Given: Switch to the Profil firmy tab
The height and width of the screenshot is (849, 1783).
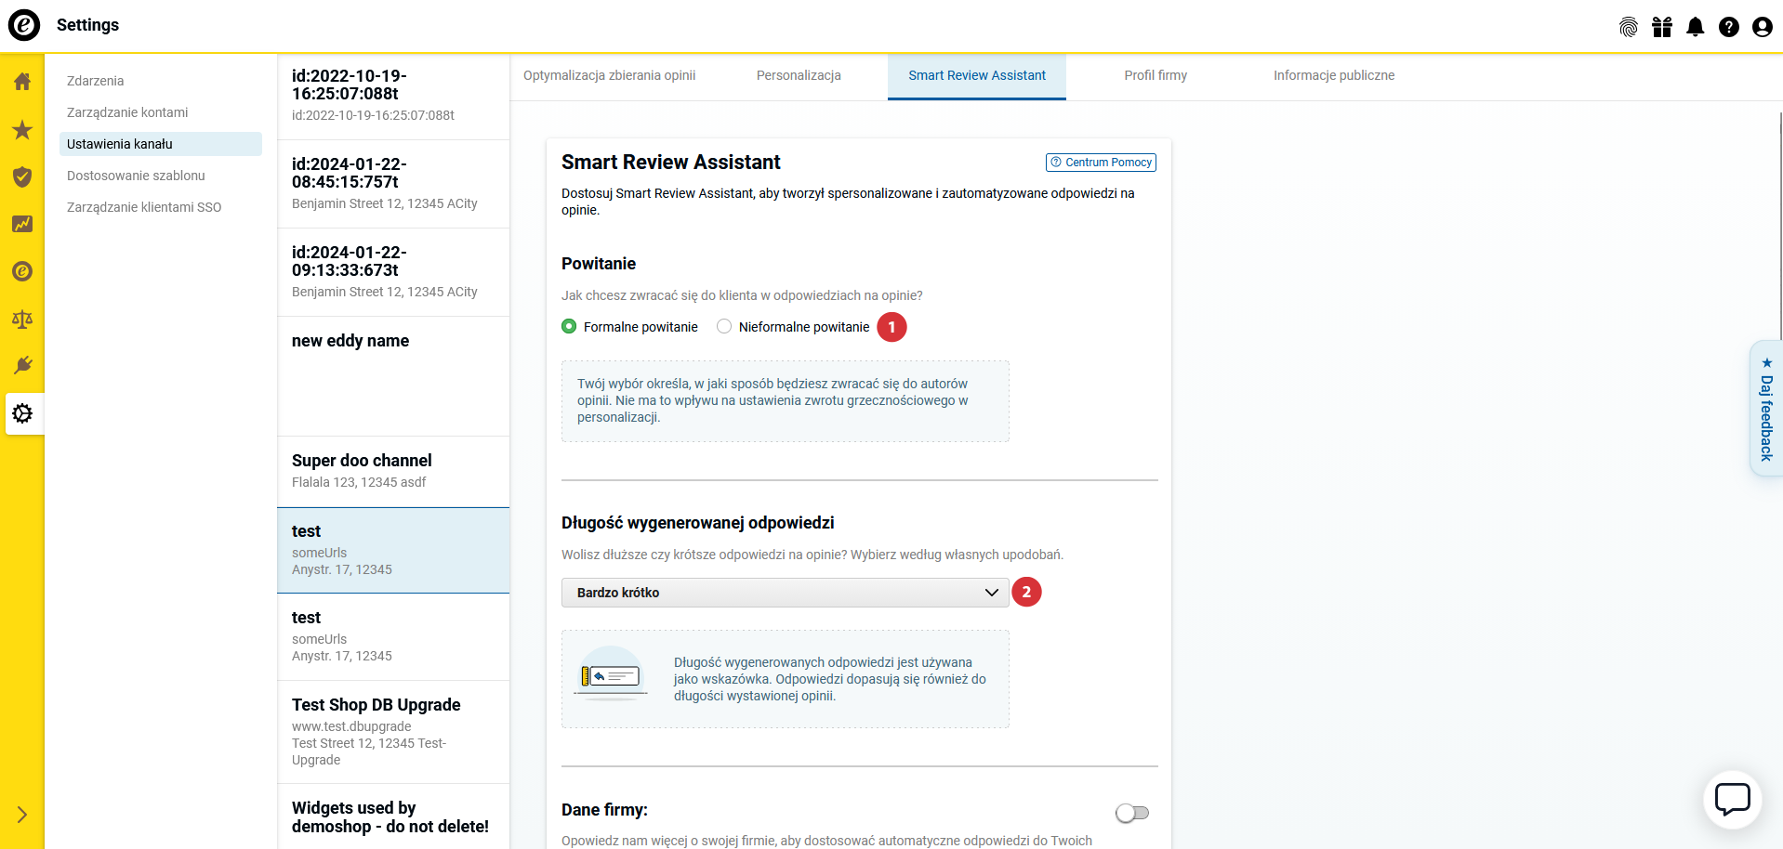Looking at the screenshot, I should coord(1155,76).
